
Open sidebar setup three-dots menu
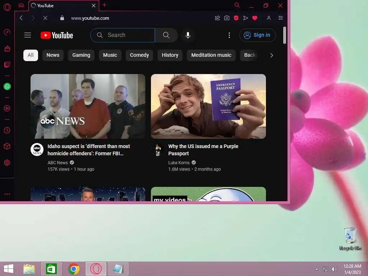click(x=7, y=194)
